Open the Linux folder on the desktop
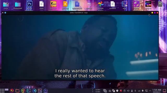 6,5
